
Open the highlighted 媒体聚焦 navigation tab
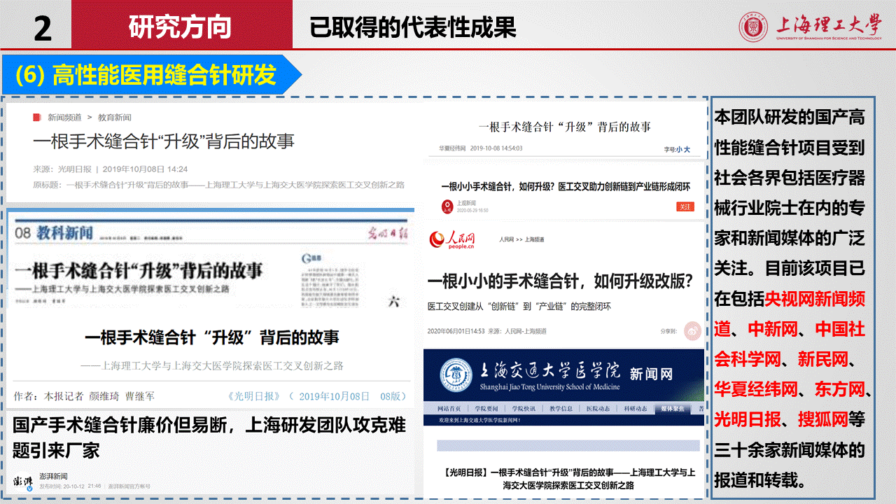pyautogui.click(x=673, y=409)
